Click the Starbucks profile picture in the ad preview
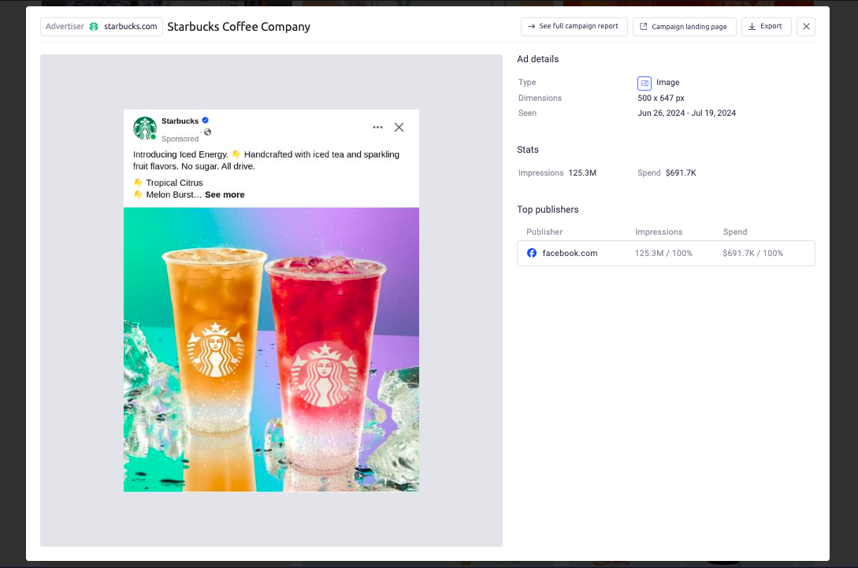The width and height of the screenshot is (858, 568). coord(143,127)
